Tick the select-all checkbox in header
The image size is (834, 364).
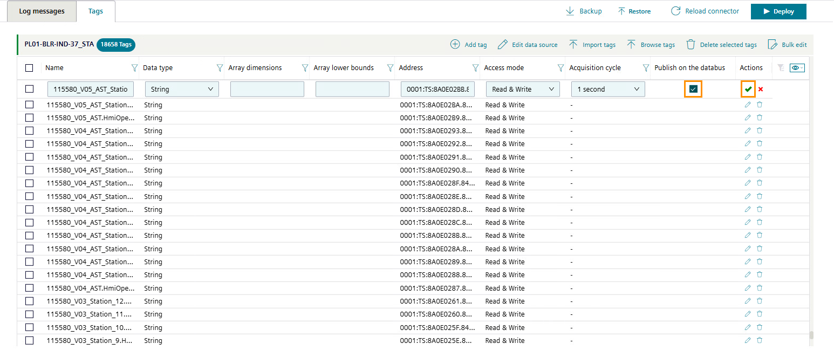[x=29, y=68]
